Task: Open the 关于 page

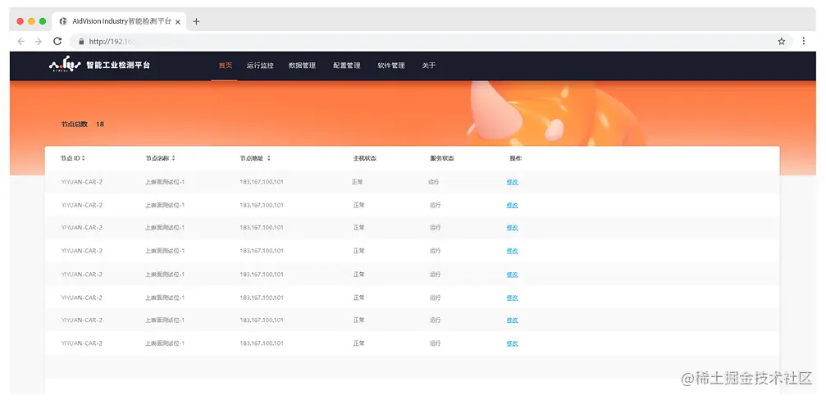Action: tap(429, 66)
